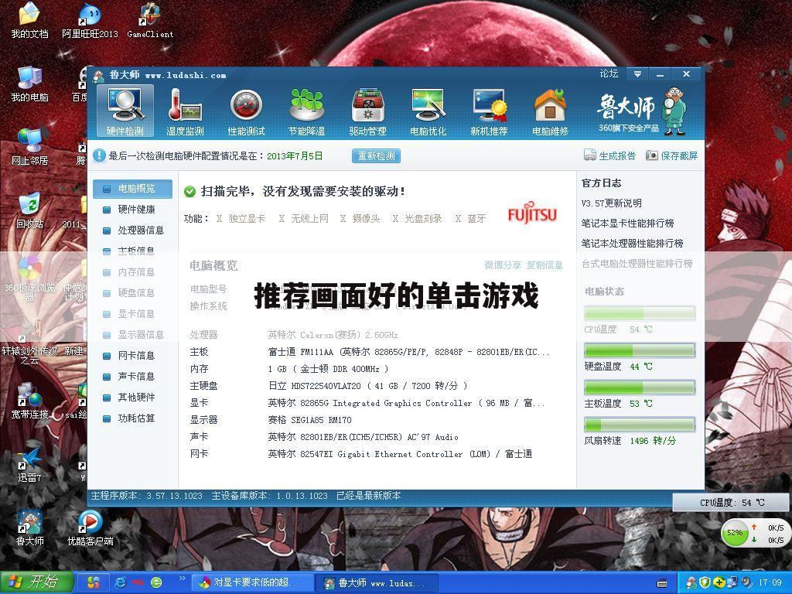Open the title bar dropdown menu arrow
Image resolution: width=792 pixels, height=594 pixels.
click(x=637, y=74)
